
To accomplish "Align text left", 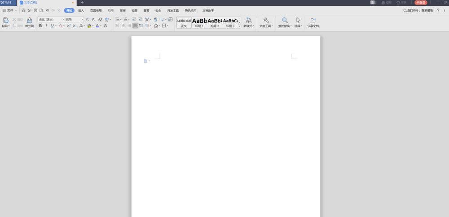I will tap(117, 26).
